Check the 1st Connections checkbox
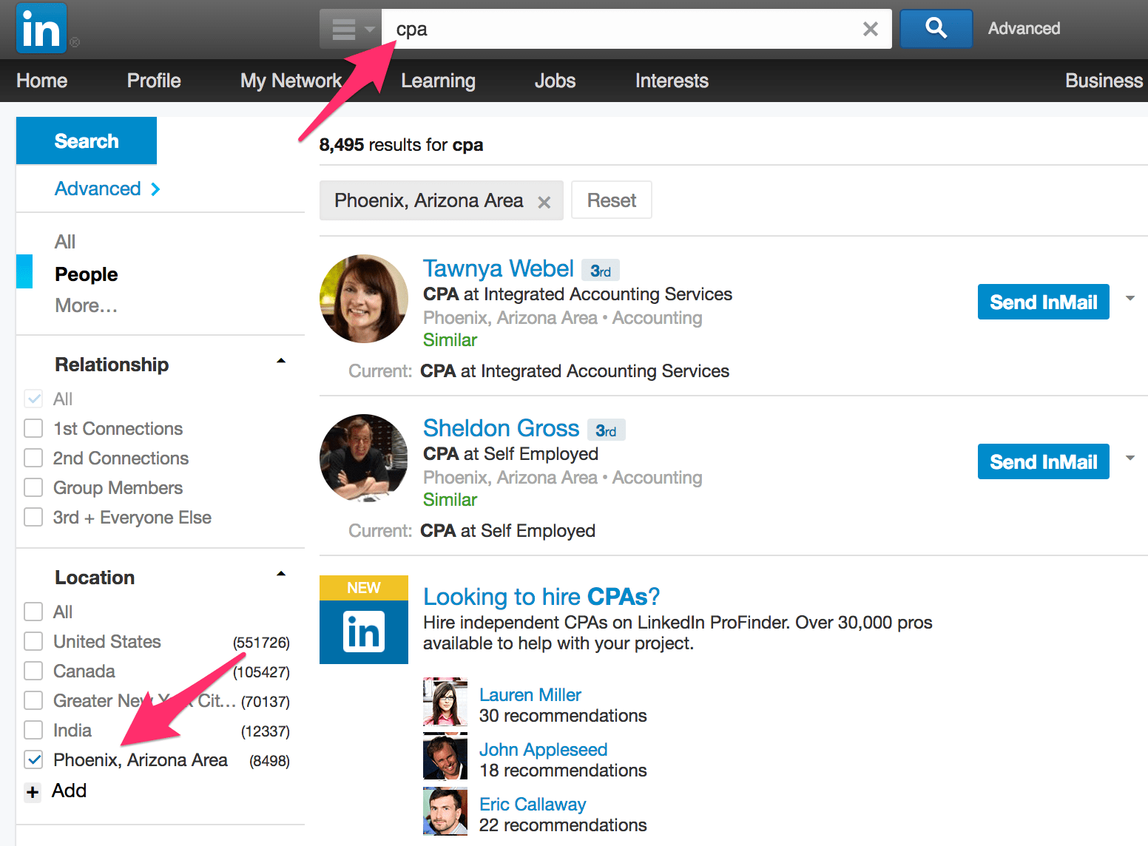 [x=33, y=428]
